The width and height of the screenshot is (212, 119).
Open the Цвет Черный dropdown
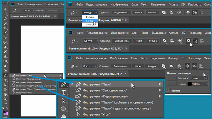pos(197,84)
